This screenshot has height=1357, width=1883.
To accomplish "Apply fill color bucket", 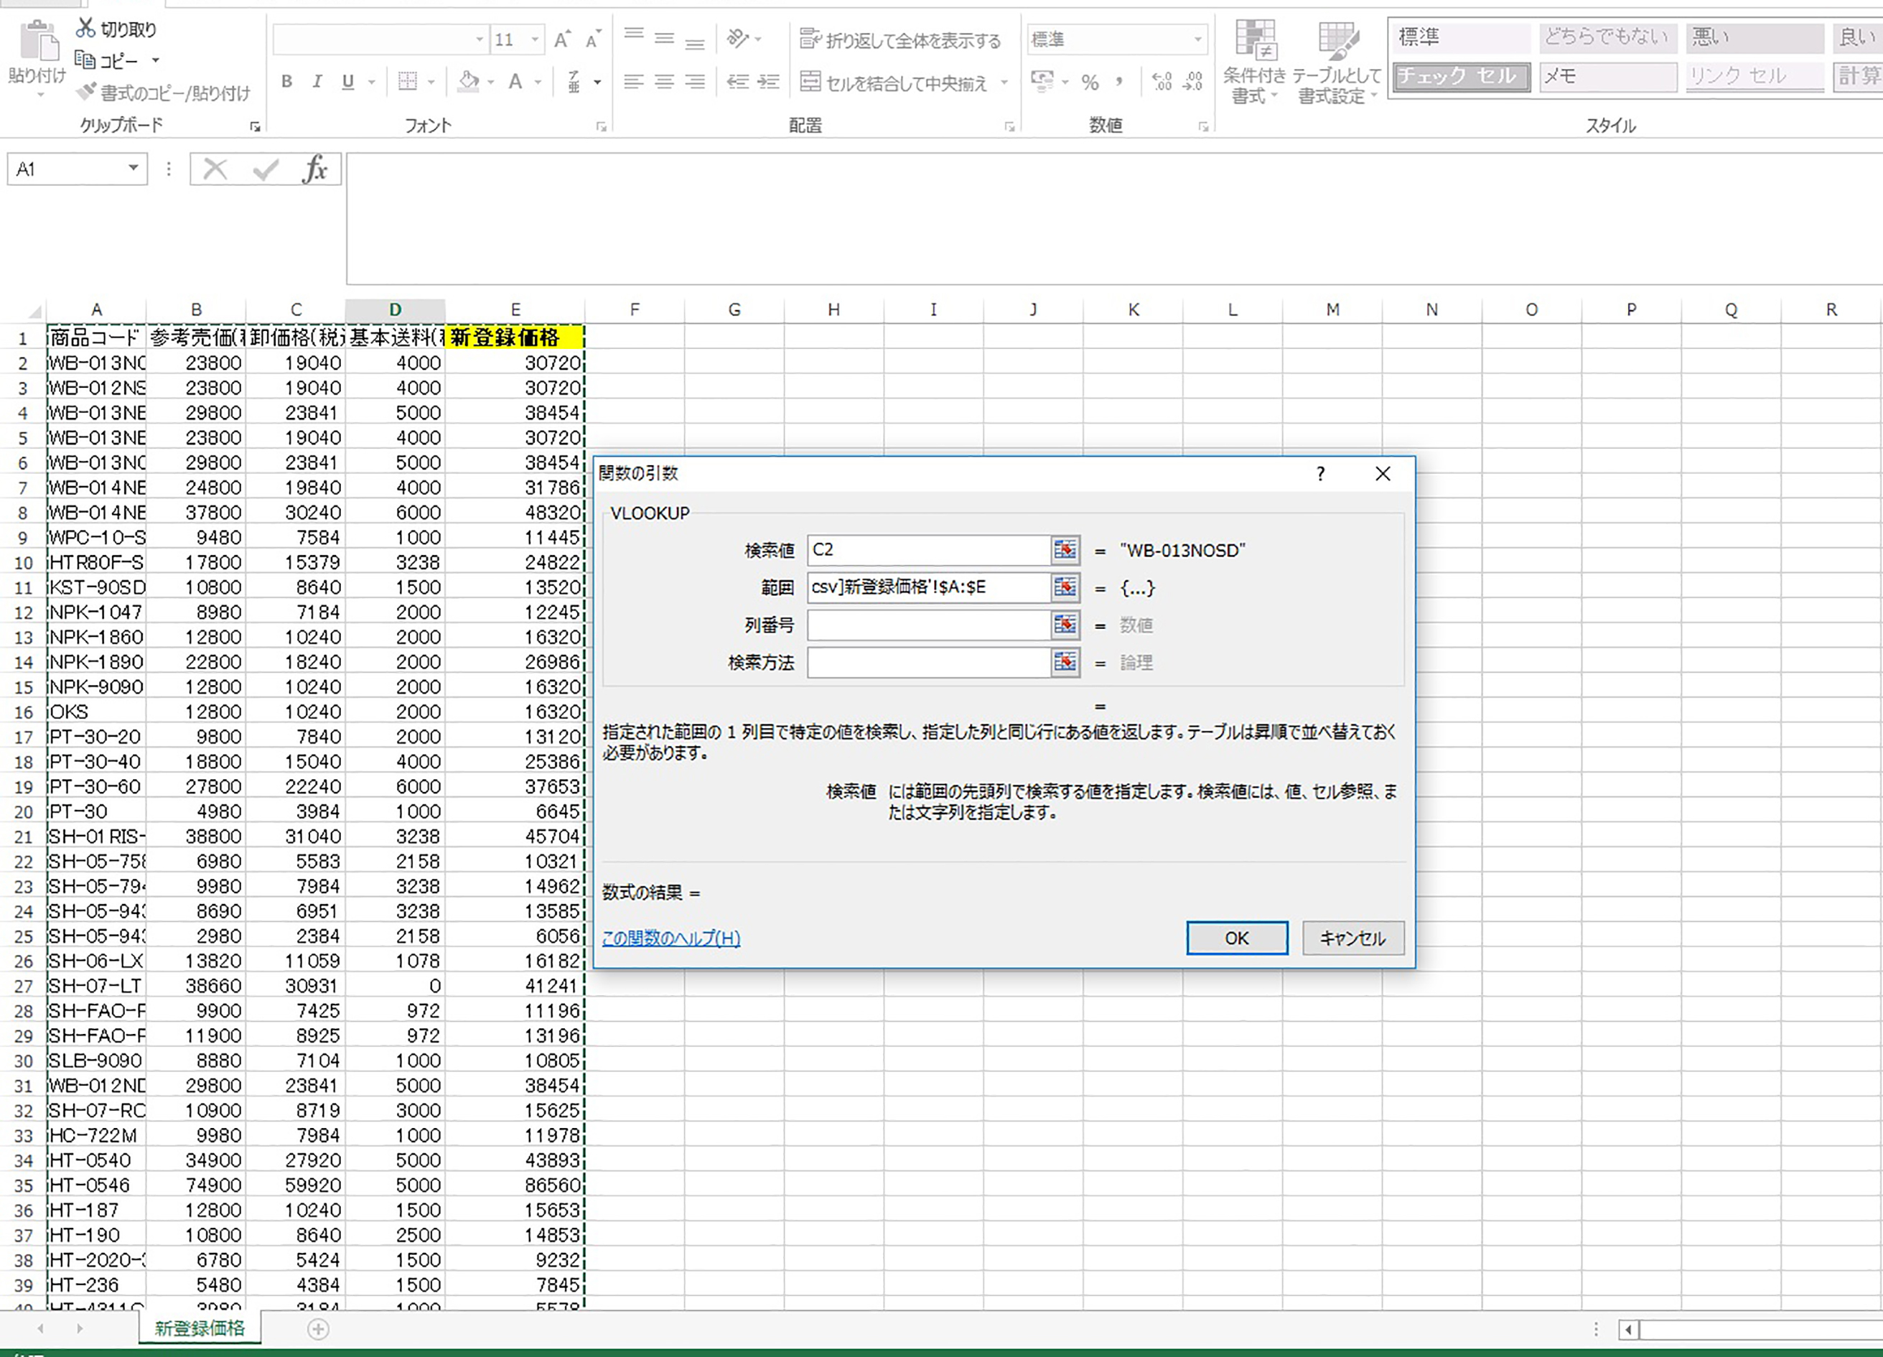I will coord(468,81).
